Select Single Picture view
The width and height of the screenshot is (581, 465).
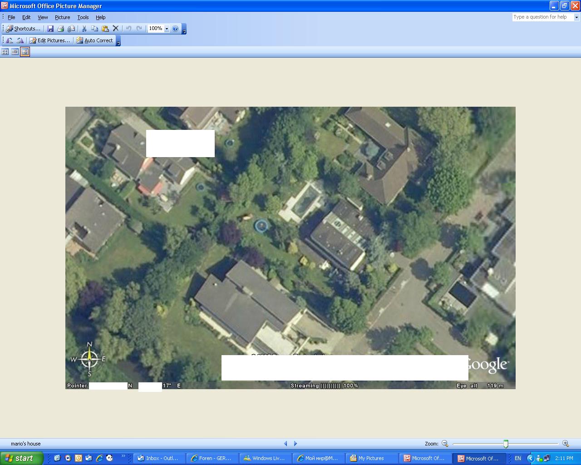(x=25, y=52)
